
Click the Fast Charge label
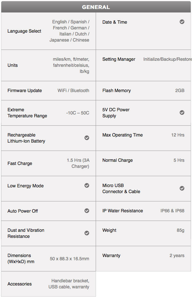20,163
